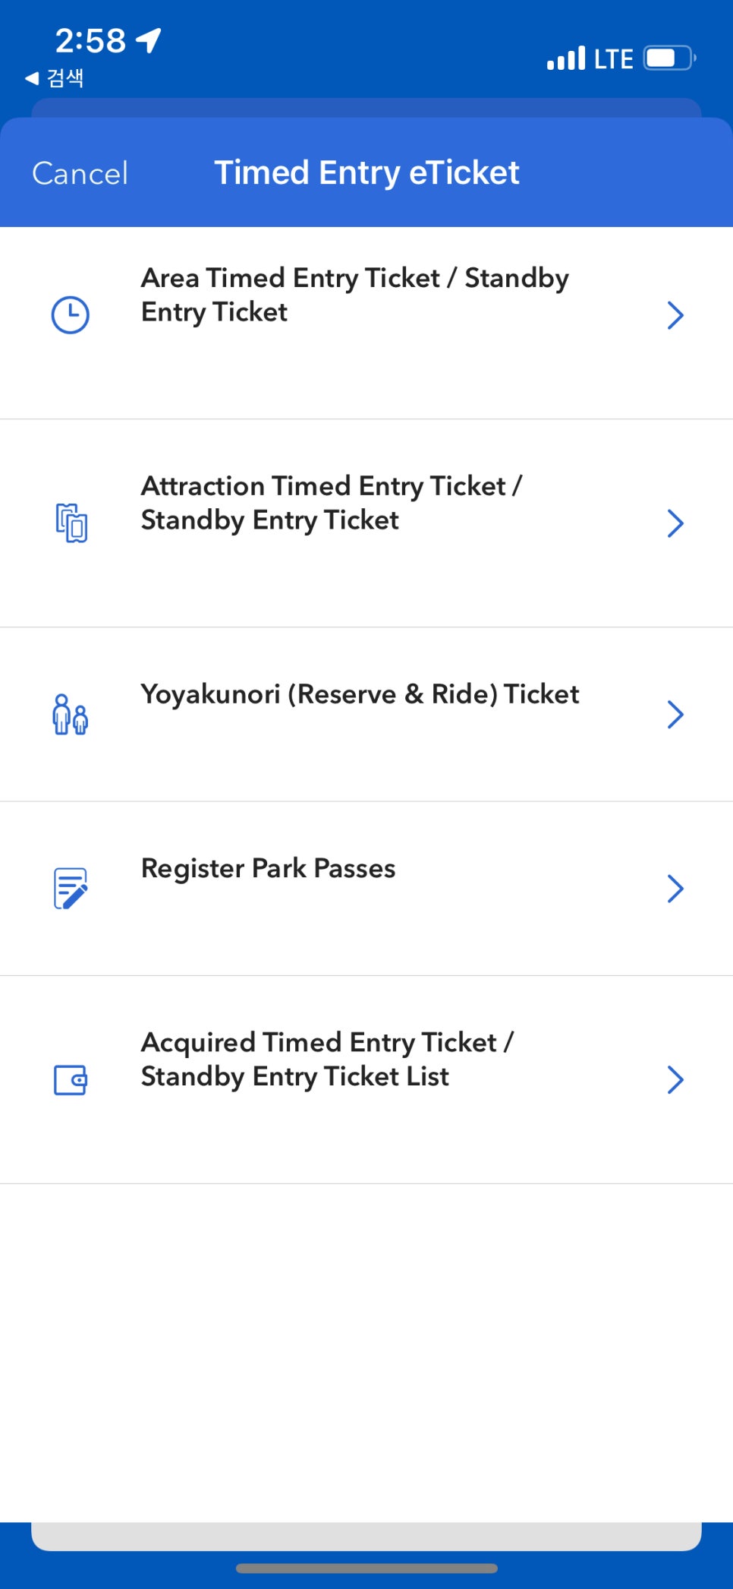The image size is (733, 1589).
Task: Tap the location arrow in status bar
Action: point(149,40)
